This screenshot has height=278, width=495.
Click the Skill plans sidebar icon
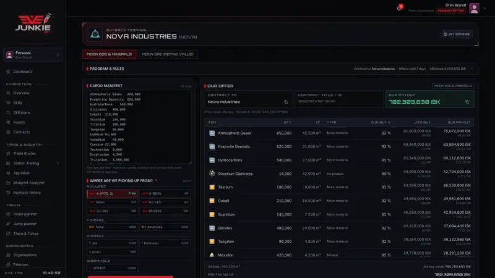pos(8,112)
